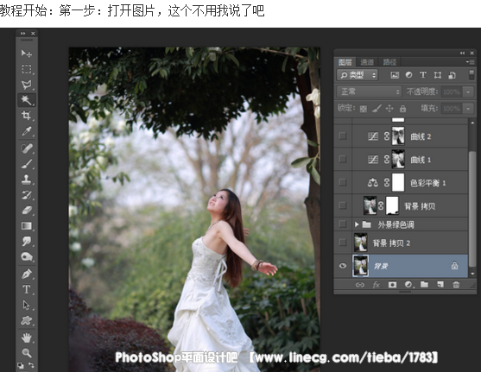Screen dimensions: 481x372
Task: Show the 背景 拷贝 2 layer
Action: tap(342, 243)
